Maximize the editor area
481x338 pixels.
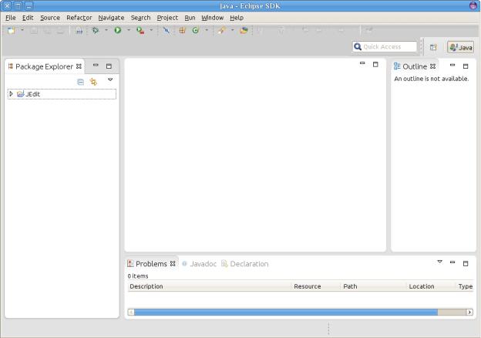point(375,64)
